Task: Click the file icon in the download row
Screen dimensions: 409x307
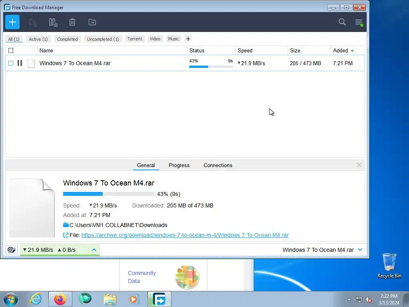Action: coord(31,63)
